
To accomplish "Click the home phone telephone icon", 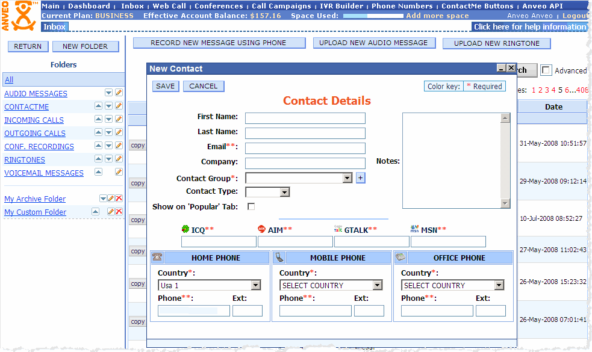I will click(157, 258).
